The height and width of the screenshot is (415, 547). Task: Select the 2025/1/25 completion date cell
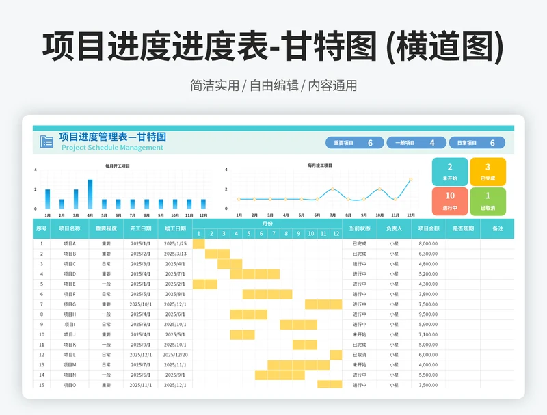[x=175, y=244]
